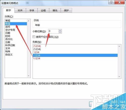This screenshot has width=126, height=110.
Task: Select highlighted -1234 negative format
Action: click(75, 55)
